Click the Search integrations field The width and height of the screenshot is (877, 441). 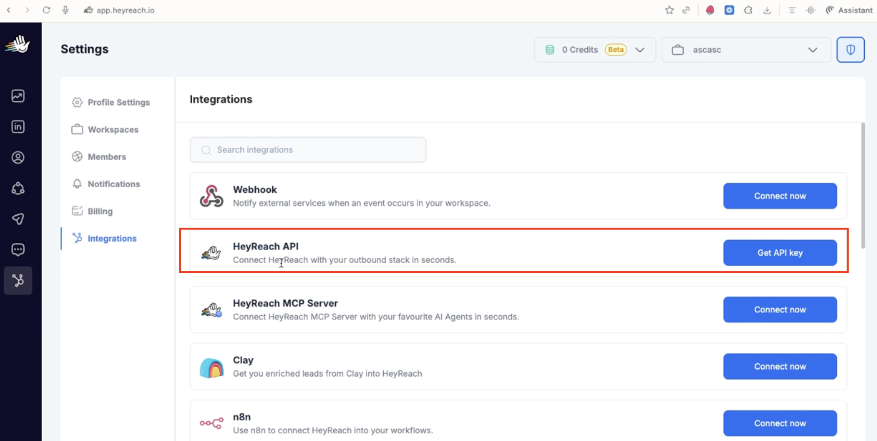308,150
